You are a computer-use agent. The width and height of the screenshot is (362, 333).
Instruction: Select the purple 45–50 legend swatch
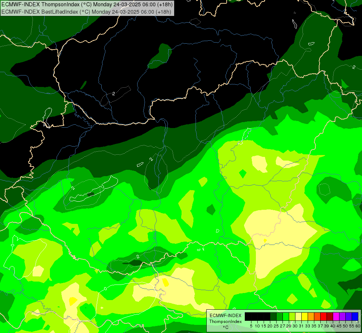343,316
